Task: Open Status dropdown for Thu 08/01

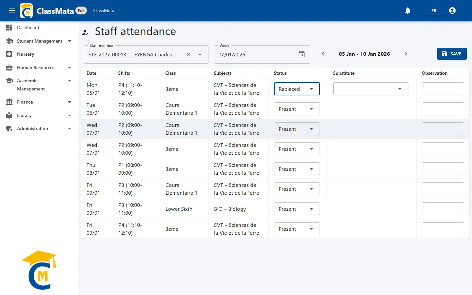Action: pyautogui.click(x=297, y=169)
